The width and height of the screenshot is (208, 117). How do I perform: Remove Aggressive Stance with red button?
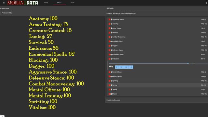(110, 19)
